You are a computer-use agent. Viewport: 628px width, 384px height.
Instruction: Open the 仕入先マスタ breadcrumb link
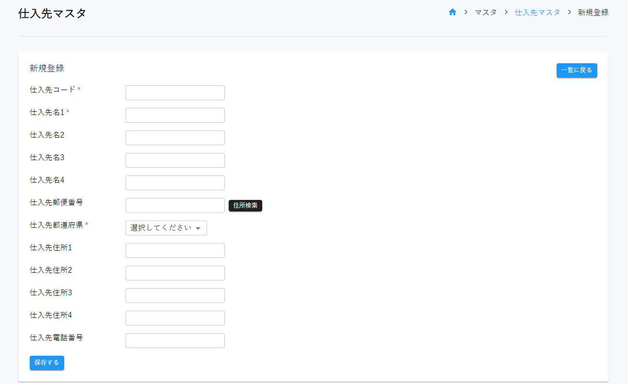click(537, 12)
